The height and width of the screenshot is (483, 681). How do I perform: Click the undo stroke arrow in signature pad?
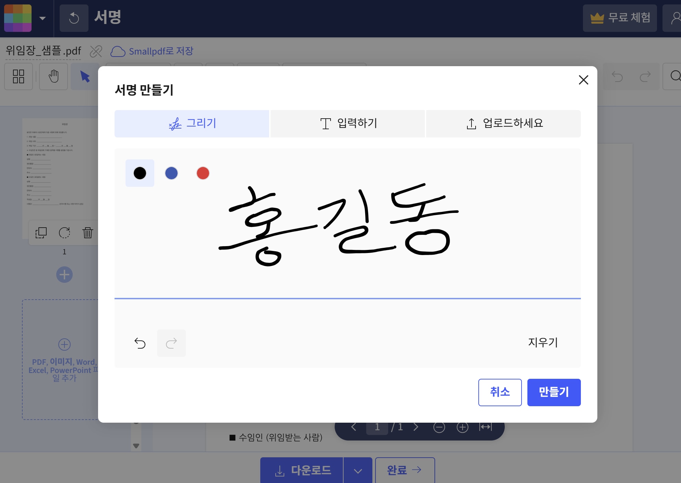[x=140, y=343]
